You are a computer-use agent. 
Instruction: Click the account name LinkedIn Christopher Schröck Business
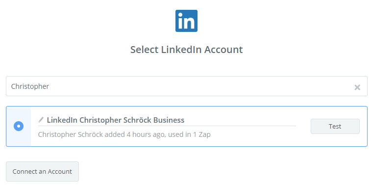116,120
